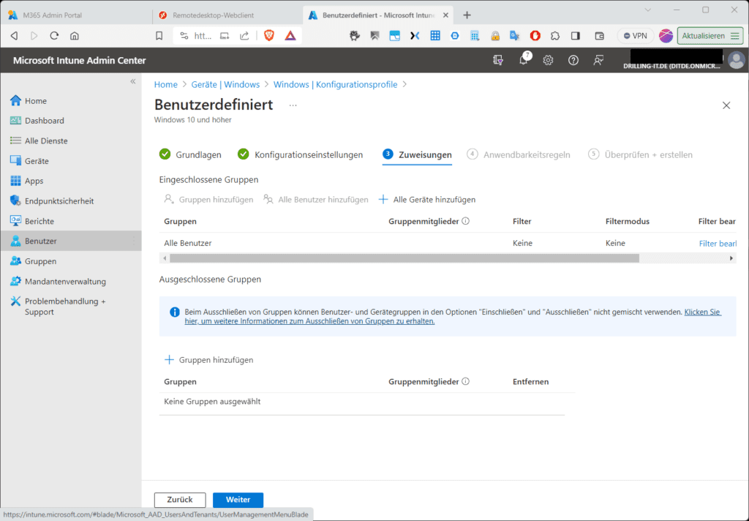Click the scrollbar left arrow
This screenshot has width=749, height=521.
[x=165, y=258]
